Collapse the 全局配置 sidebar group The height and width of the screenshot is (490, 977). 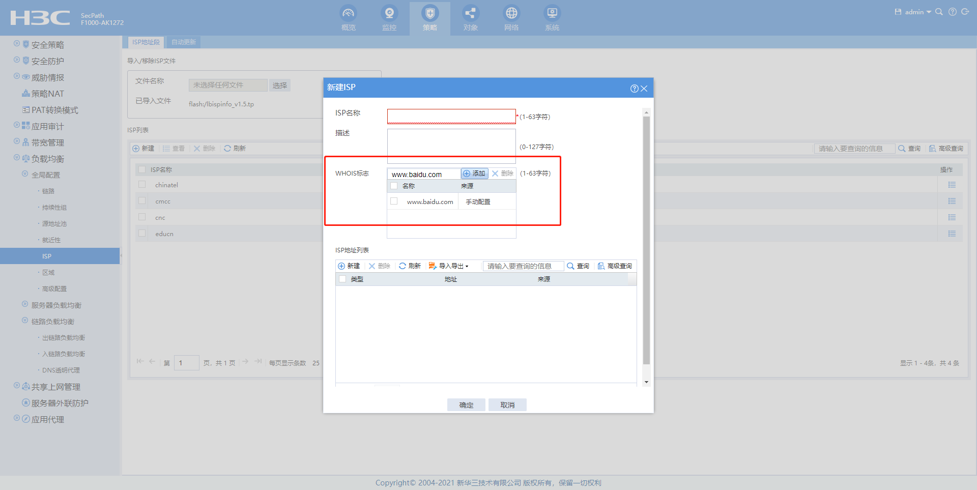click(25, 174)
